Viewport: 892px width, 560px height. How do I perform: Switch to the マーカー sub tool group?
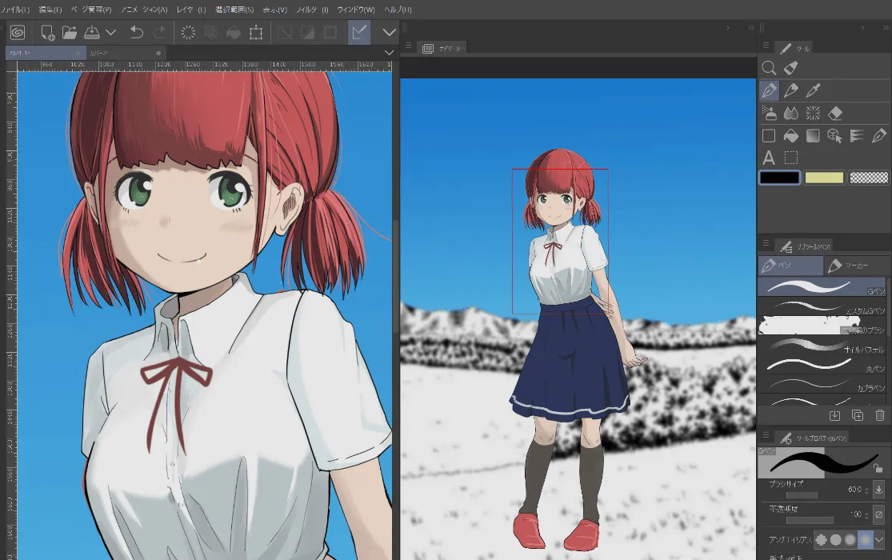(x=856, y=266)
